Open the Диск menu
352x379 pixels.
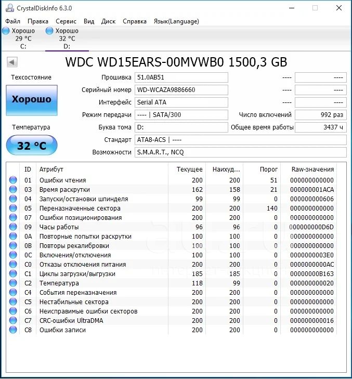[x=108, y=21]
